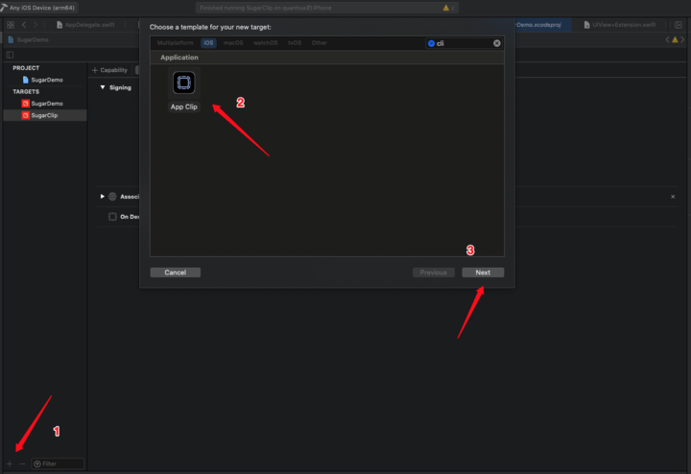Click the Cancel button
This screenshot has width=691, height=474.
175,273
